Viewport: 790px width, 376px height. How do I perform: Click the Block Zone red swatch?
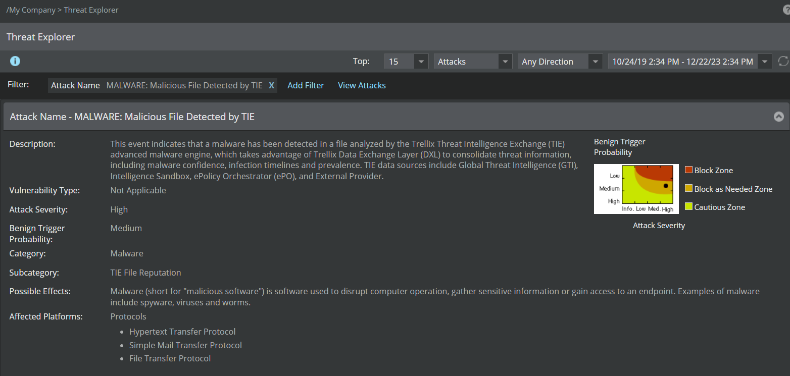coord(688,170)
